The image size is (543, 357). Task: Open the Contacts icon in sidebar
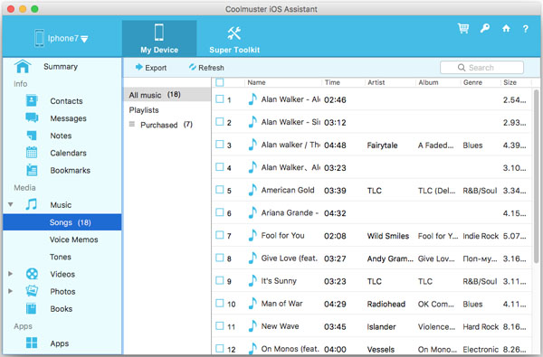tap(32, 100)
